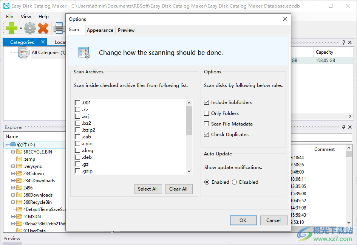Cancel the Options dialog
Viewport: 357px width, 245px height.
[274, 220]
